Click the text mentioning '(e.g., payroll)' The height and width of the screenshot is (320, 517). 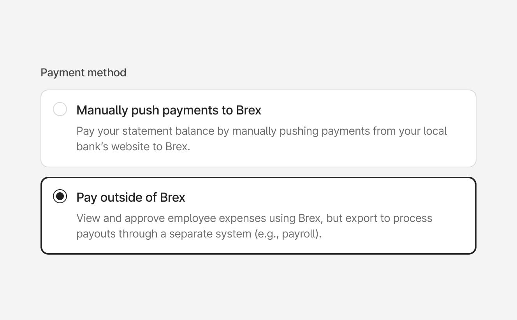coord(288,234)
